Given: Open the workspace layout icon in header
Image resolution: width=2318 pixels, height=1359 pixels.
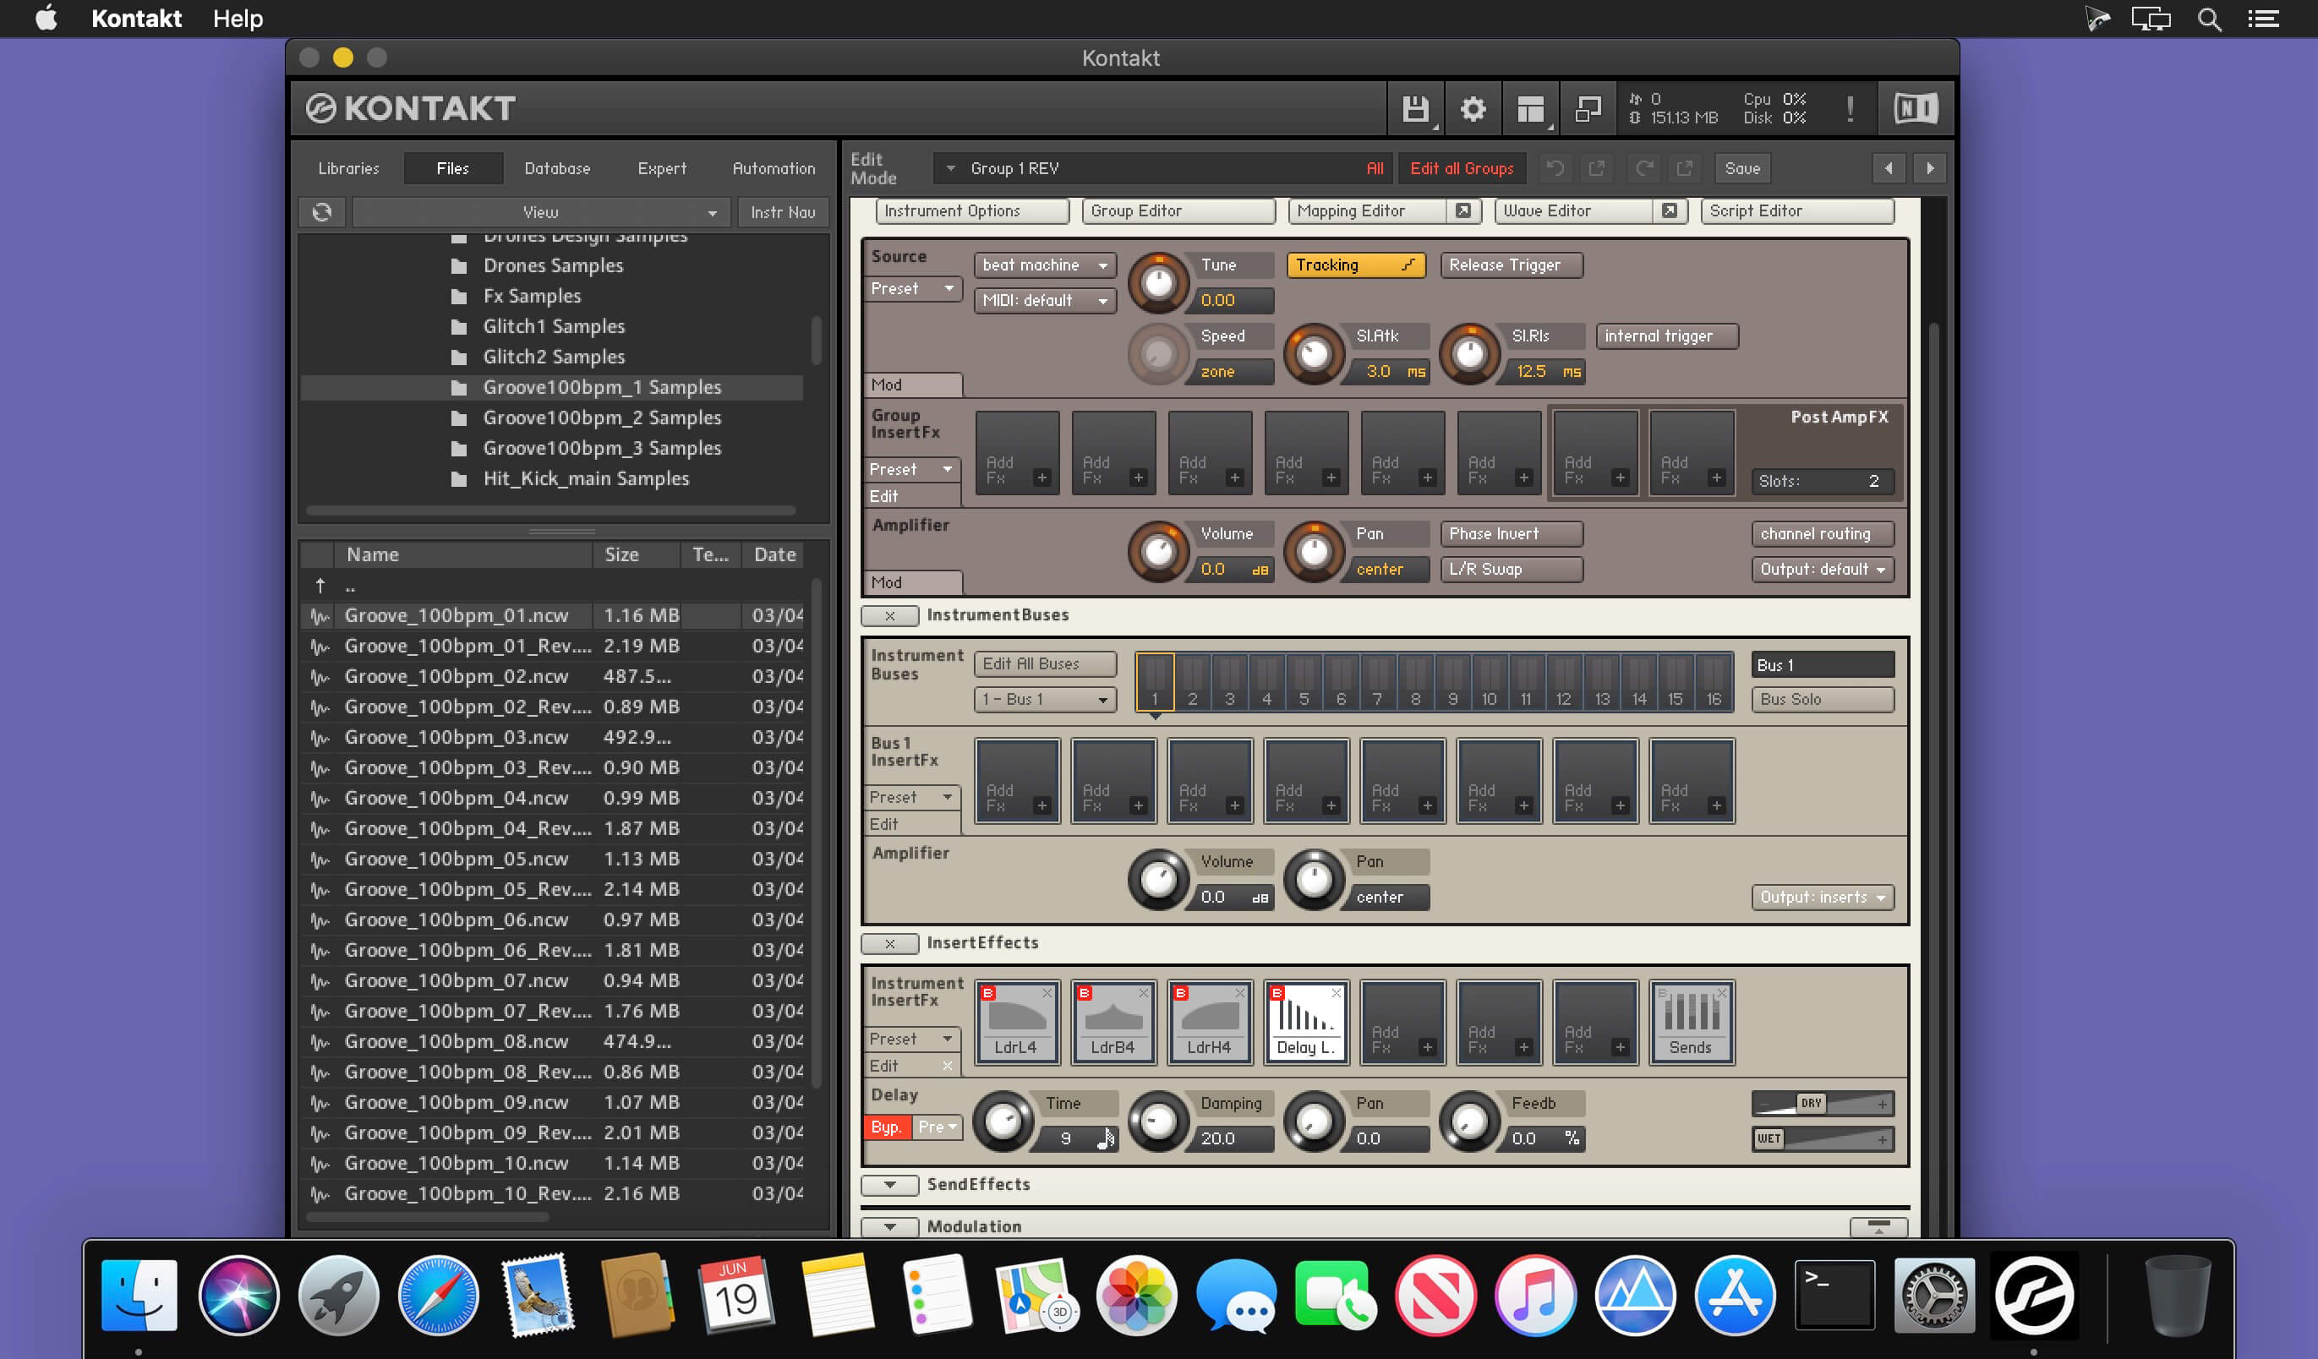Looking at the screenshot, I should [x=1531, y=109].
